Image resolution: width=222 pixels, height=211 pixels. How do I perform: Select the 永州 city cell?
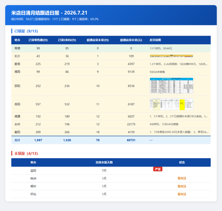coord(17,124)
